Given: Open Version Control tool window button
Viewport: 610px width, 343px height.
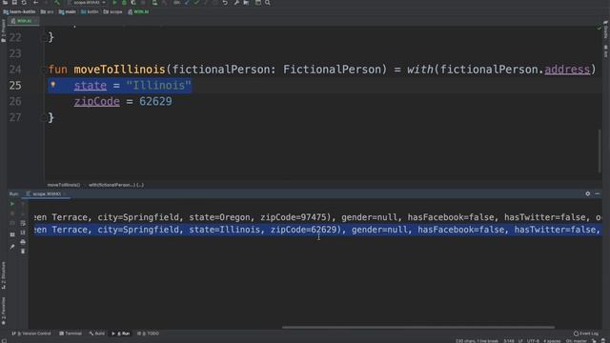Looking at the screenshot, I should [31, 333].
